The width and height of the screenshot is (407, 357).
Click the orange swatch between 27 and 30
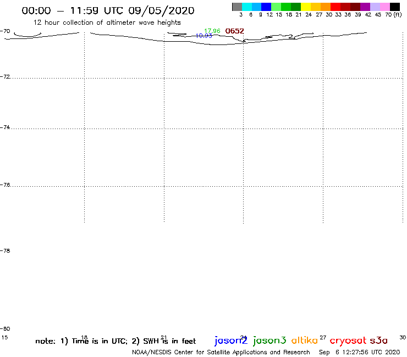pos(326,7)
